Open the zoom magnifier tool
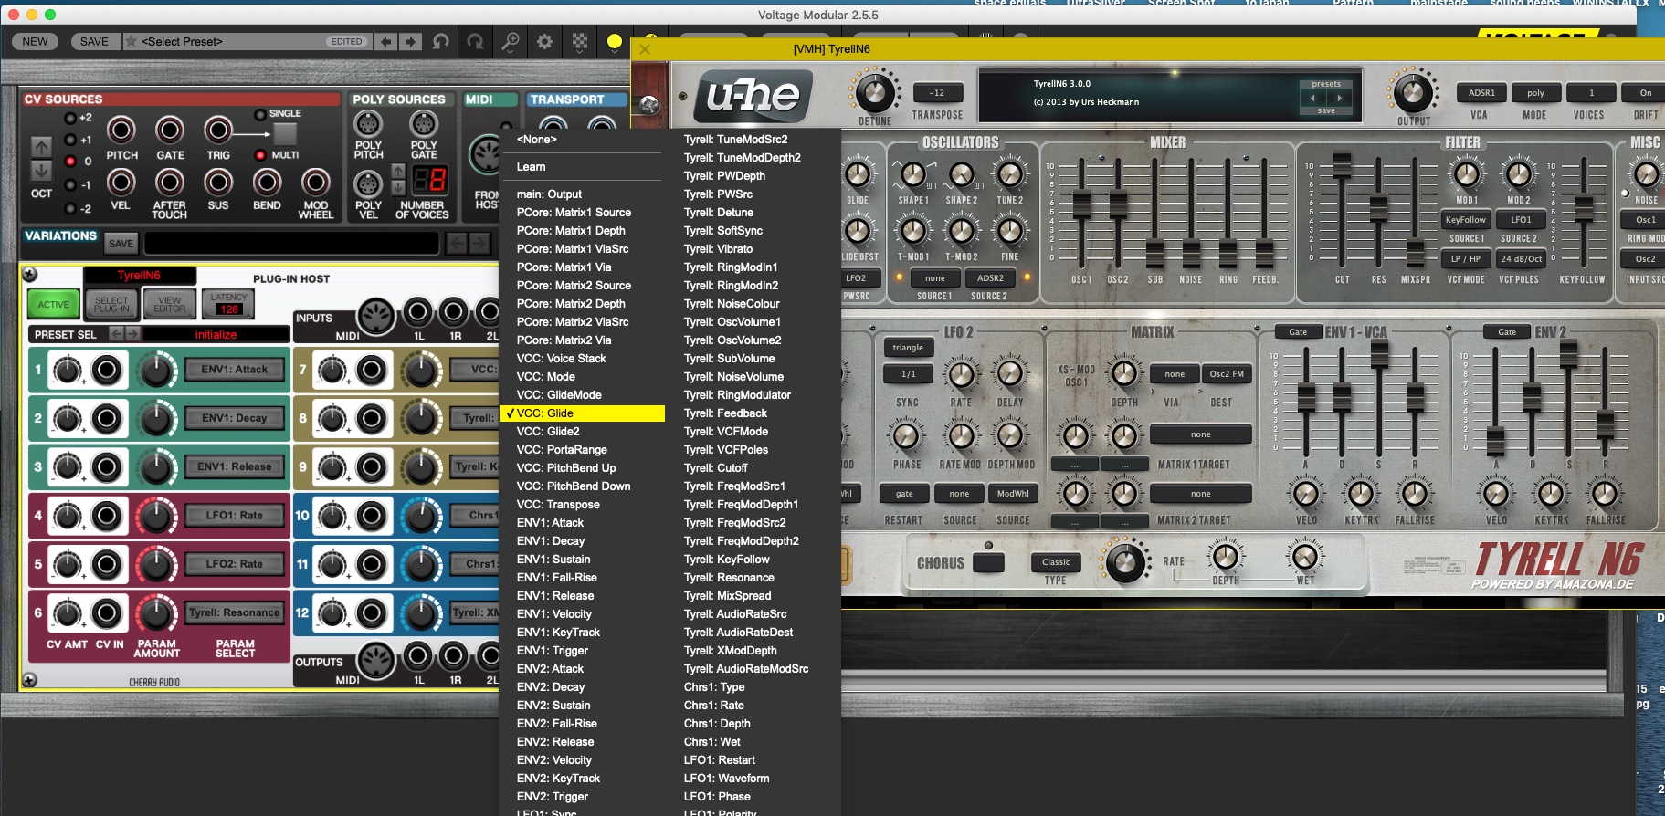This screenshot has width=1665, height=816. [510, 41]
